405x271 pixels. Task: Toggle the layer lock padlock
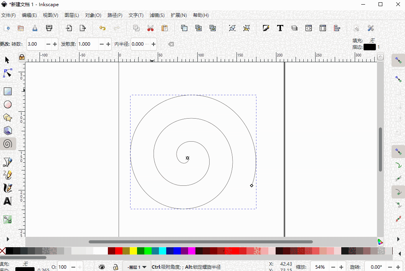click(116, 266)
